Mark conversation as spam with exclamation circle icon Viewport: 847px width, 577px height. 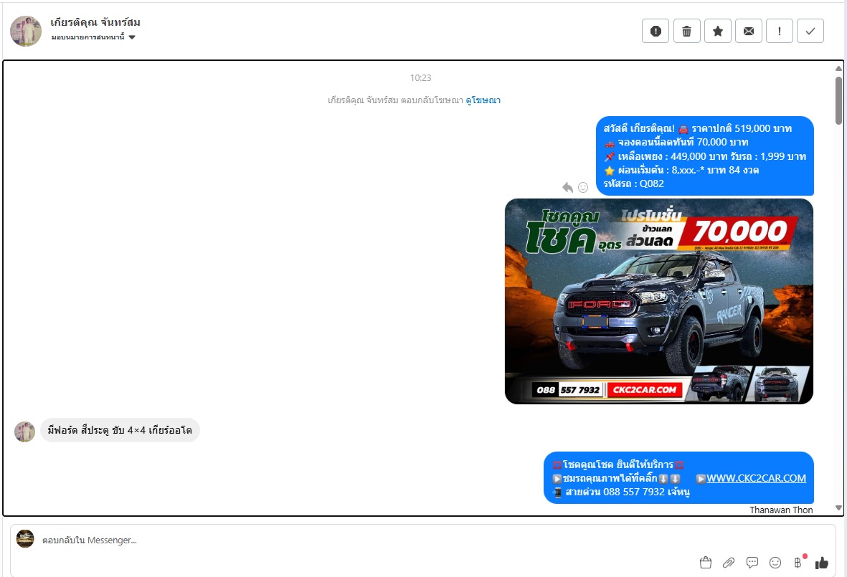tap(656, 32)
